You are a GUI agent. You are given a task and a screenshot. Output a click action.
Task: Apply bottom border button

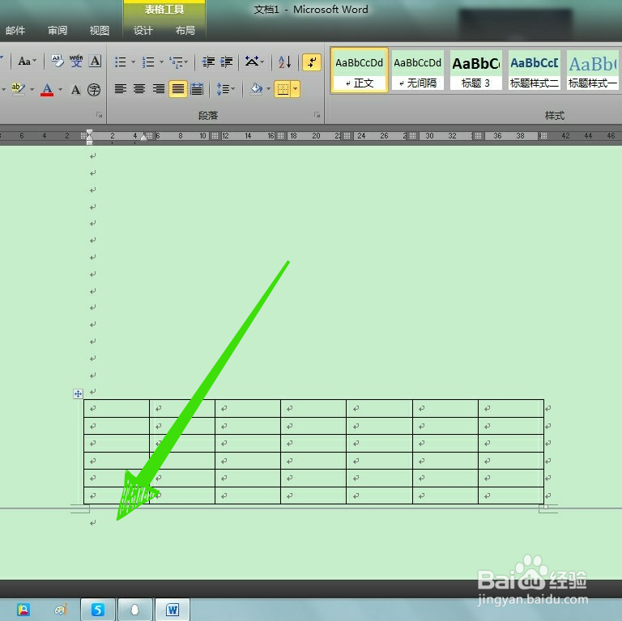[x=283, y=89]
